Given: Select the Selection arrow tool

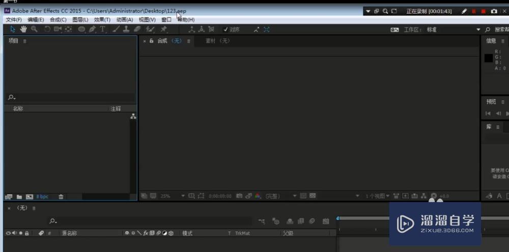Looking at the screenshot, I should tap(13, 29).
